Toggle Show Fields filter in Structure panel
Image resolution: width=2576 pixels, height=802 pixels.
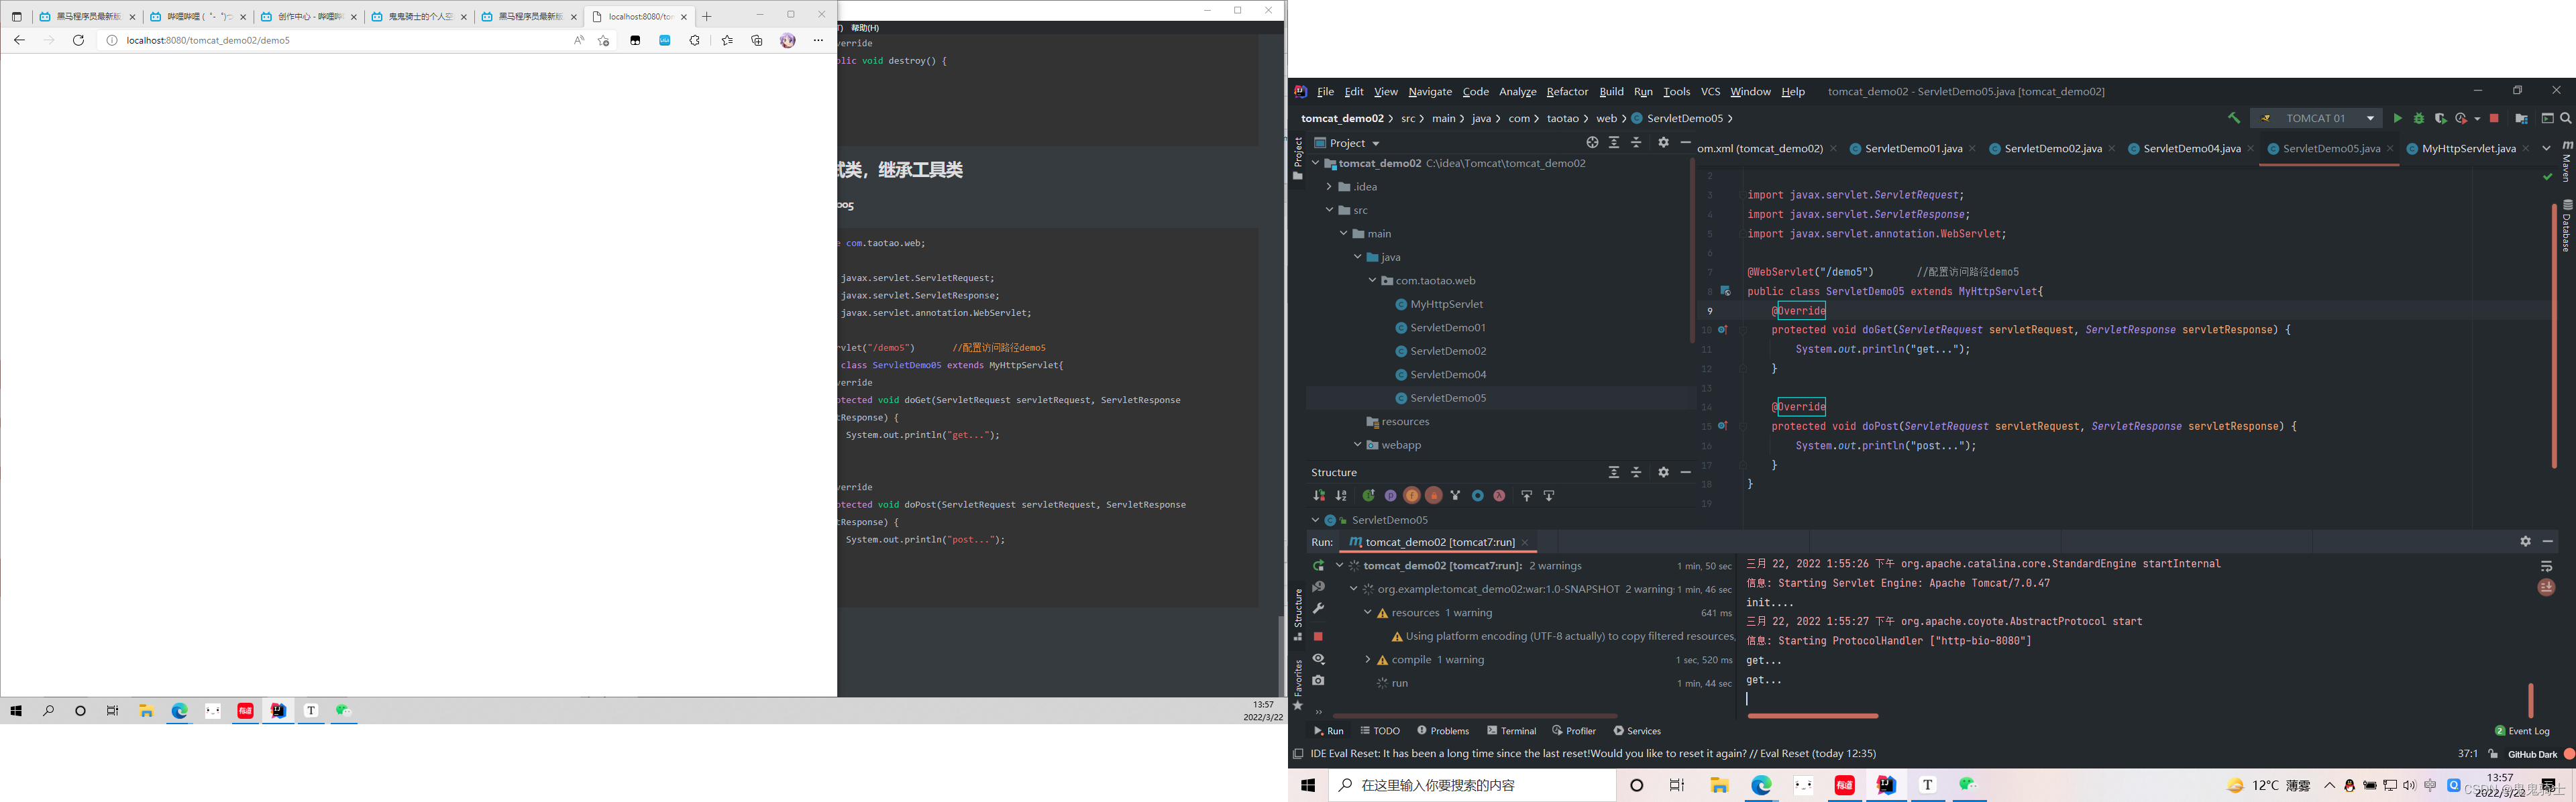point(1412,496)
